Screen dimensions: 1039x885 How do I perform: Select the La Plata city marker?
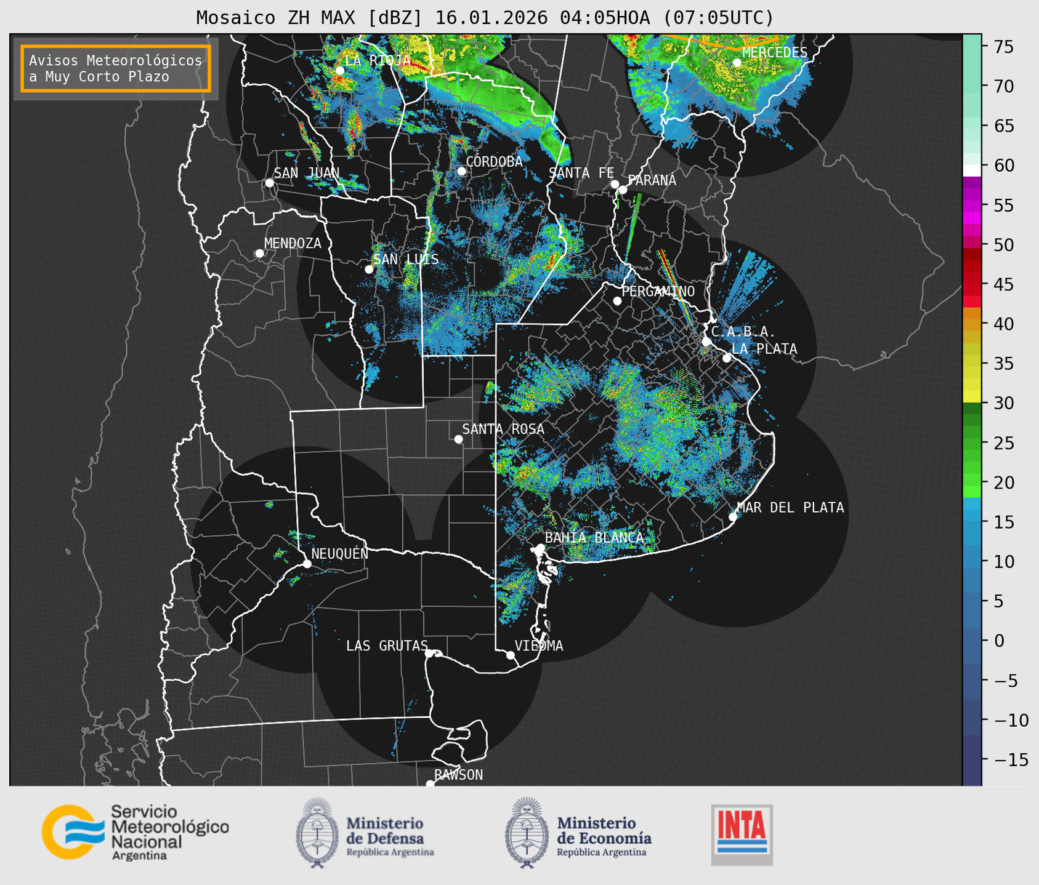click(x=727, y=358)
